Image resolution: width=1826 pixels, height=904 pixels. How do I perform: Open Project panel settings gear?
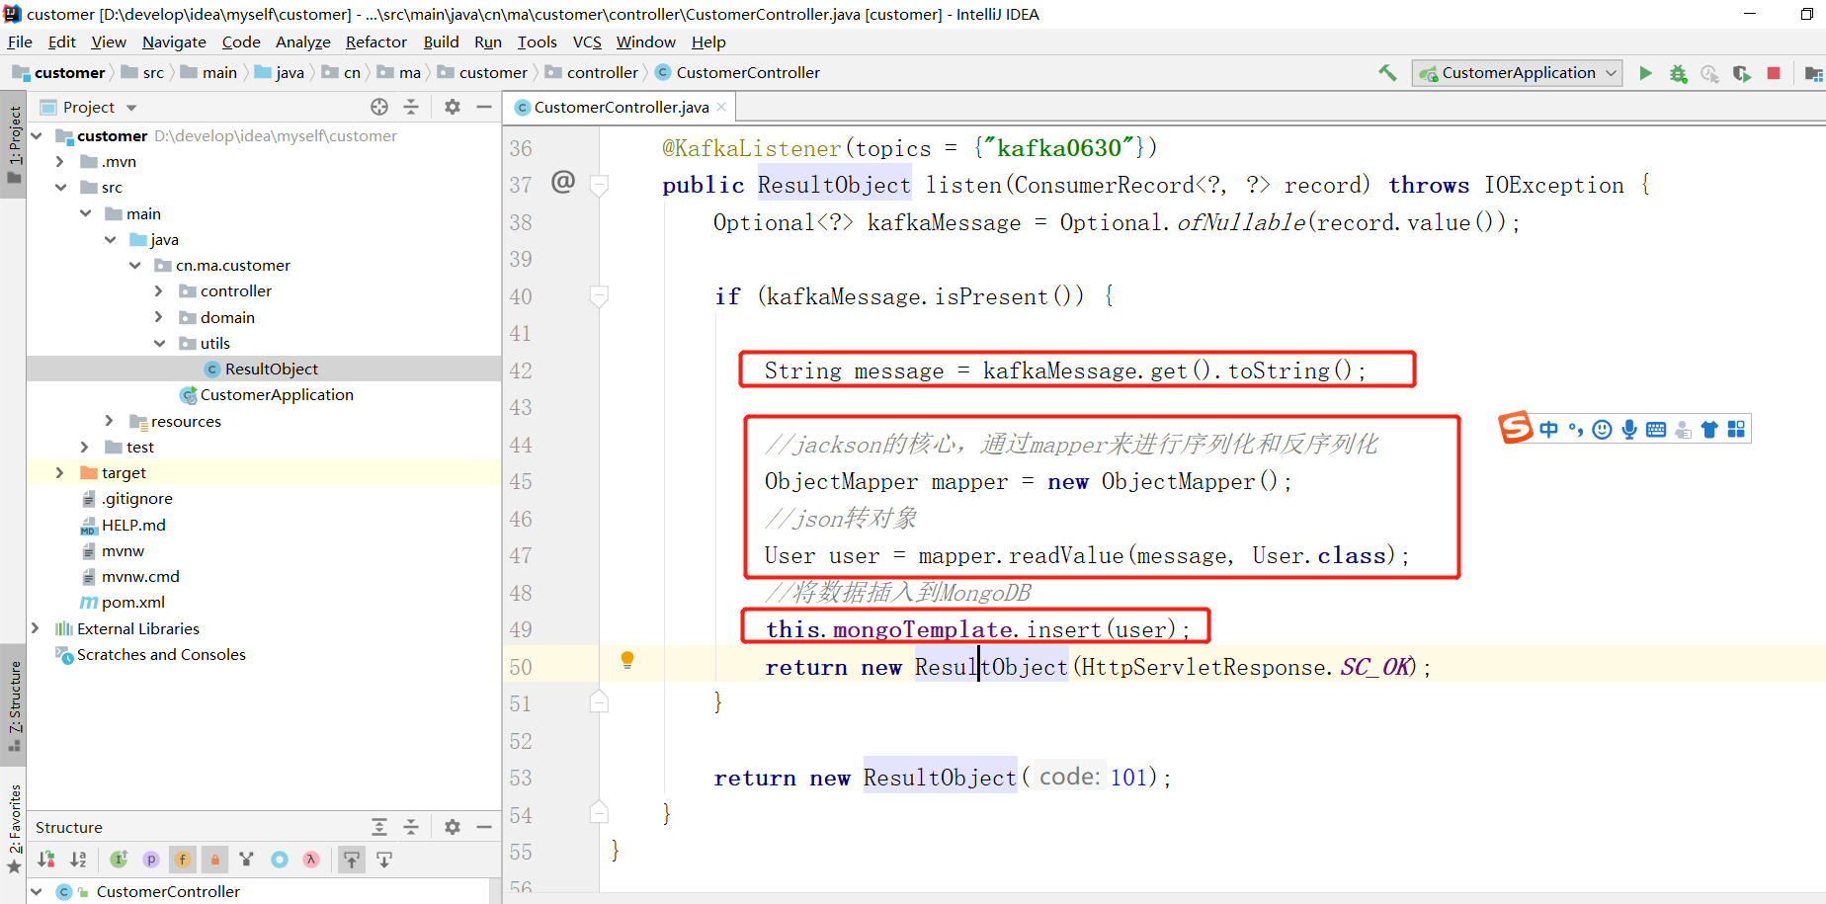click(x=453, y=107)
